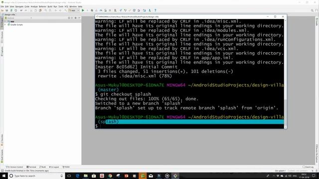Open the Run menu
Viewport: 319px width, 179px height.
click(55, 6)
